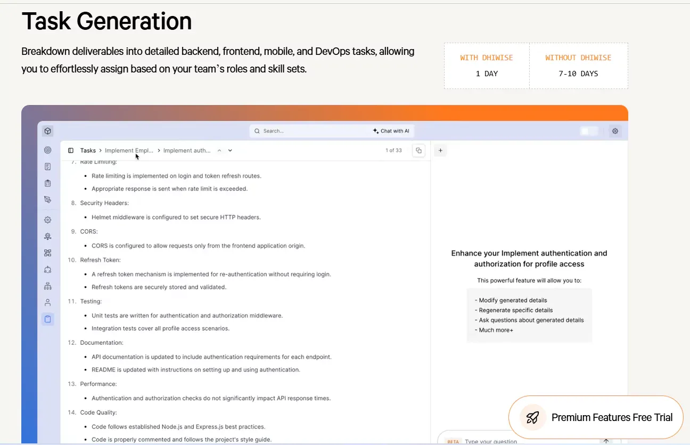Click 'Appropriate response is sent' bullet
Image resolution: width=690 pixels, height=445 pixels.
coord(169,189)
